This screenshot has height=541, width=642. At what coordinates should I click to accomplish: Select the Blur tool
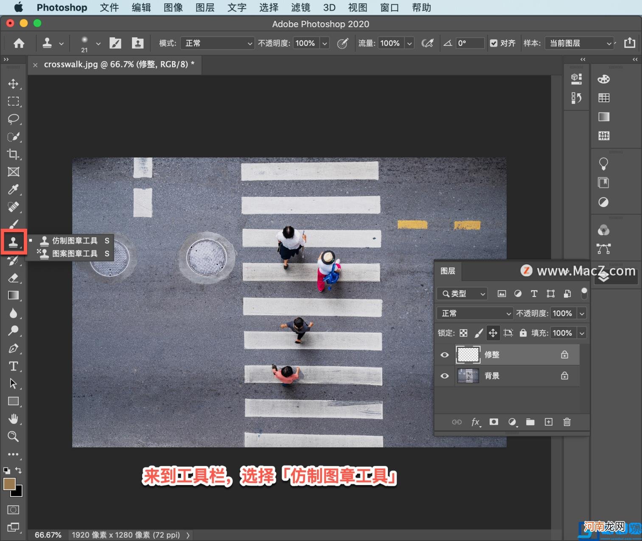click(13, 313)
